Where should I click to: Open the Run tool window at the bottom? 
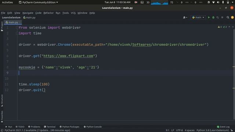(9, 127)
